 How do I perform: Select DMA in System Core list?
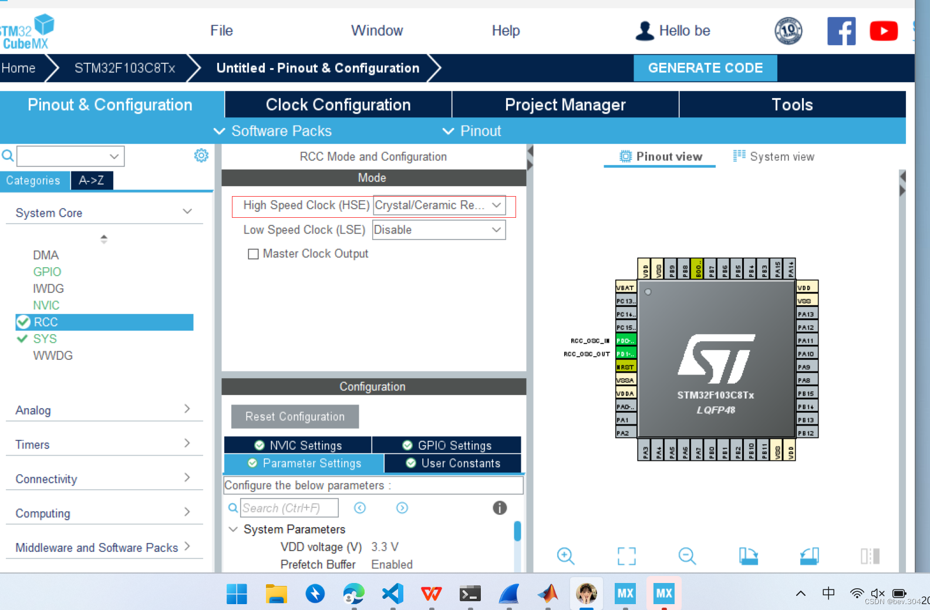click(46, 255)
